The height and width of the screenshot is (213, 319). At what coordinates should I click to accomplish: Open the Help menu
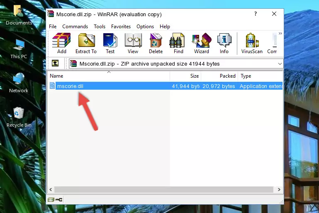165,27
